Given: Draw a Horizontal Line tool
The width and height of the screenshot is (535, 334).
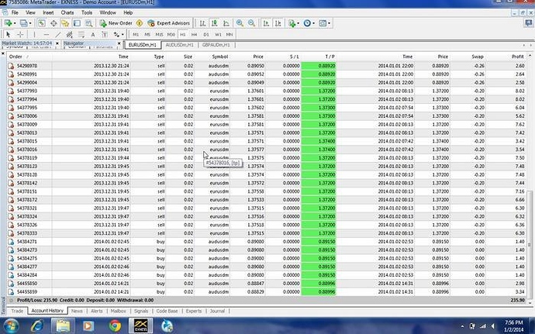Looking at the screenshot, I should click(46, 34).
